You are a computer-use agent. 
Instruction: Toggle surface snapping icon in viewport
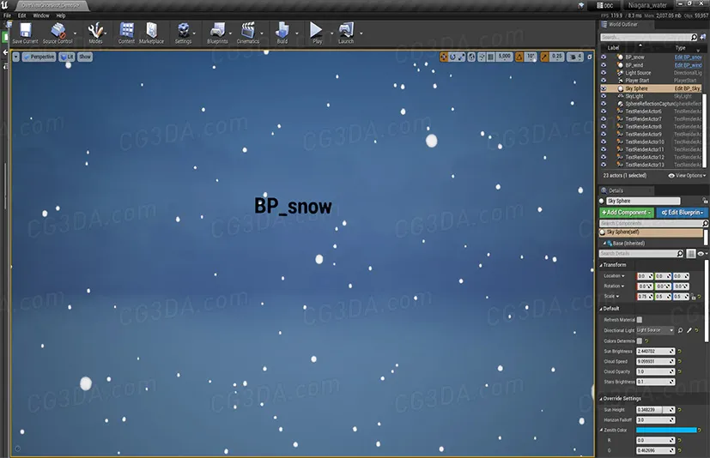pyautogui.click(x=482, y=57)
